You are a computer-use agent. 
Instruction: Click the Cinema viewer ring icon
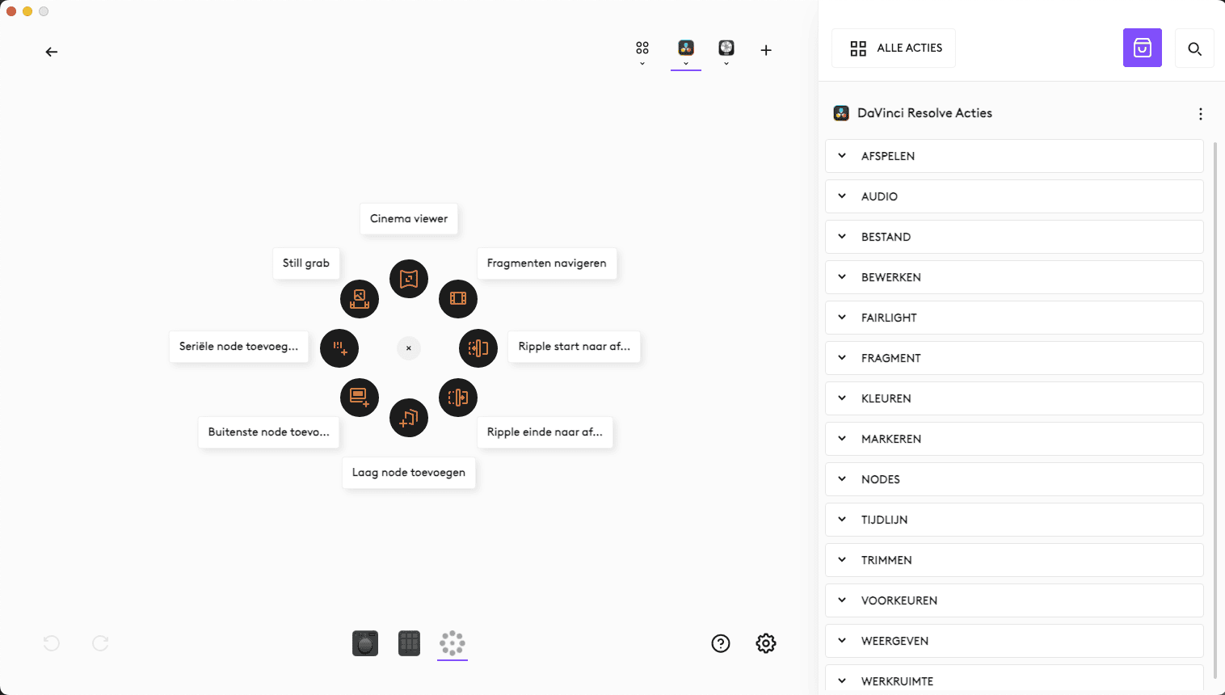409,279
